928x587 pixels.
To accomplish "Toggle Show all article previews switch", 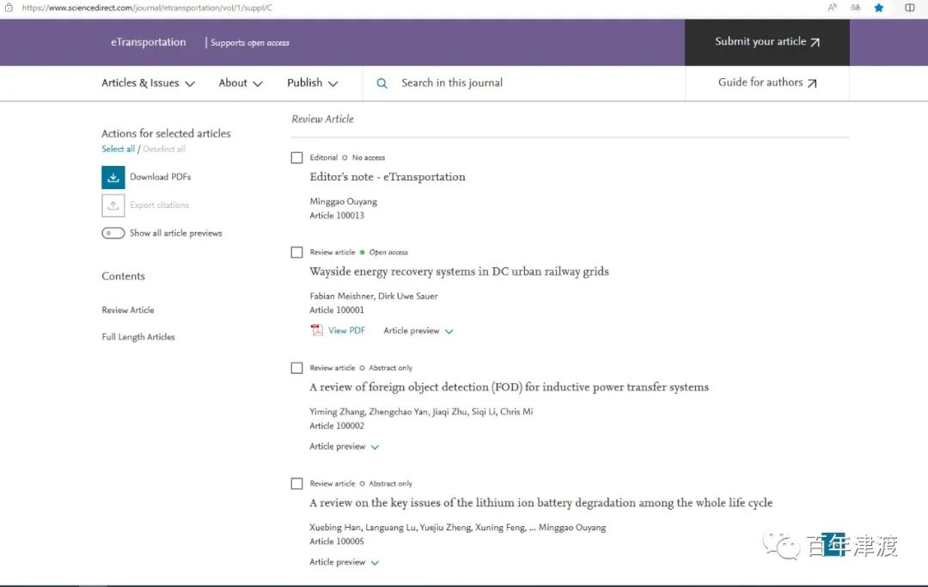I will point(113,234).
